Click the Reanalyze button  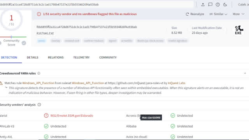pyautogui.click(x=195, y=14)
